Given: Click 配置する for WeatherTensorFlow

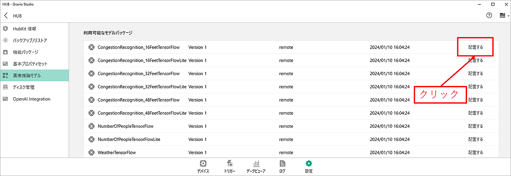Looking at the screenshot, I should 476,153.
